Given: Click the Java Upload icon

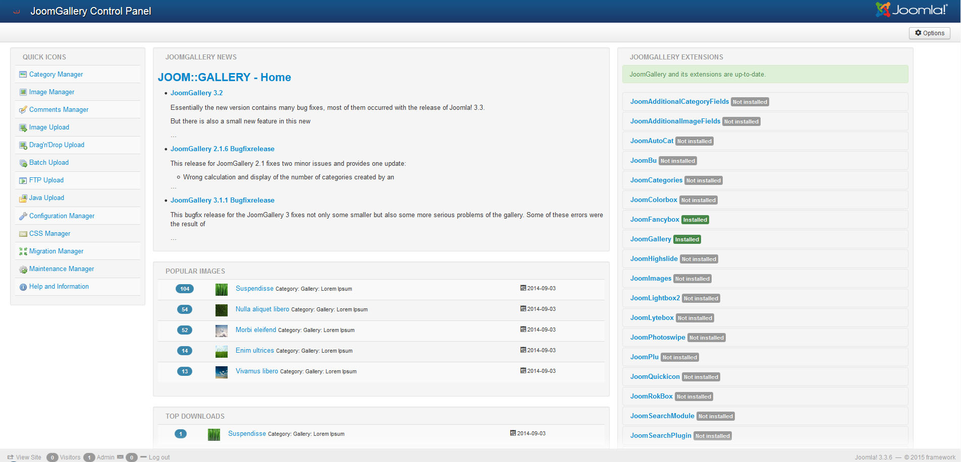Looking at the screenshot, I should 23,198.
